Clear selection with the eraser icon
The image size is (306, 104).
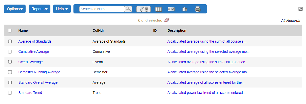click(167, 20)
